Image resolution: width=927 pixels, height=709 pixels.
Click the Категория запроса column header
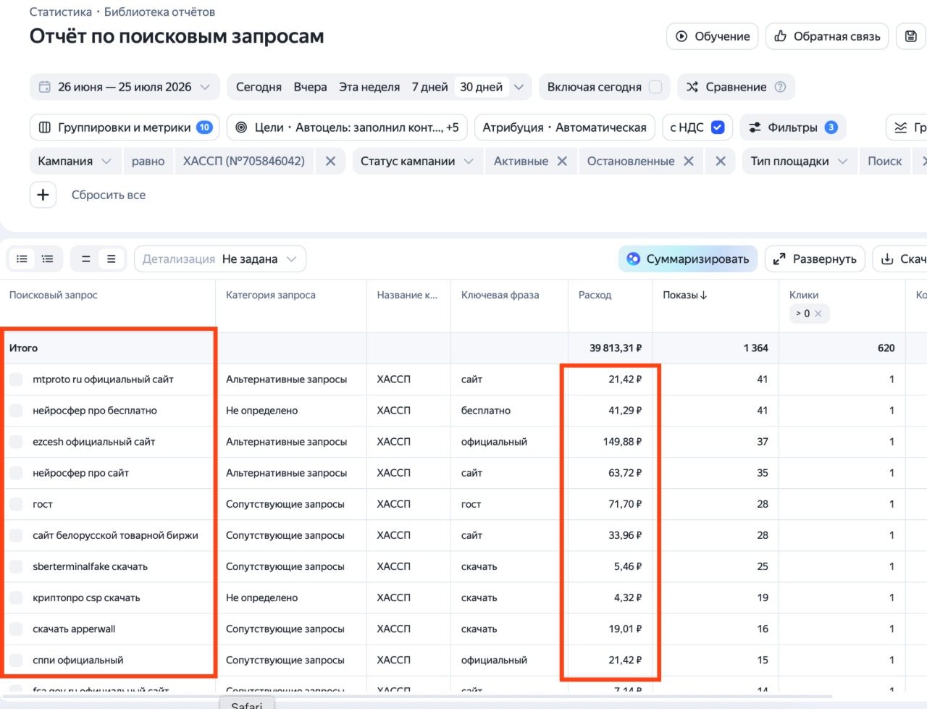[271, 295]
